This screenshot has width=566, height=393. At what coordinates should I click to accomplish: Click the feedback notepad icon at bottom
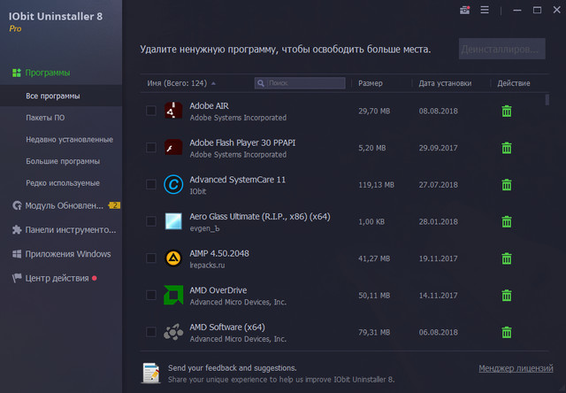pos(151,372)
